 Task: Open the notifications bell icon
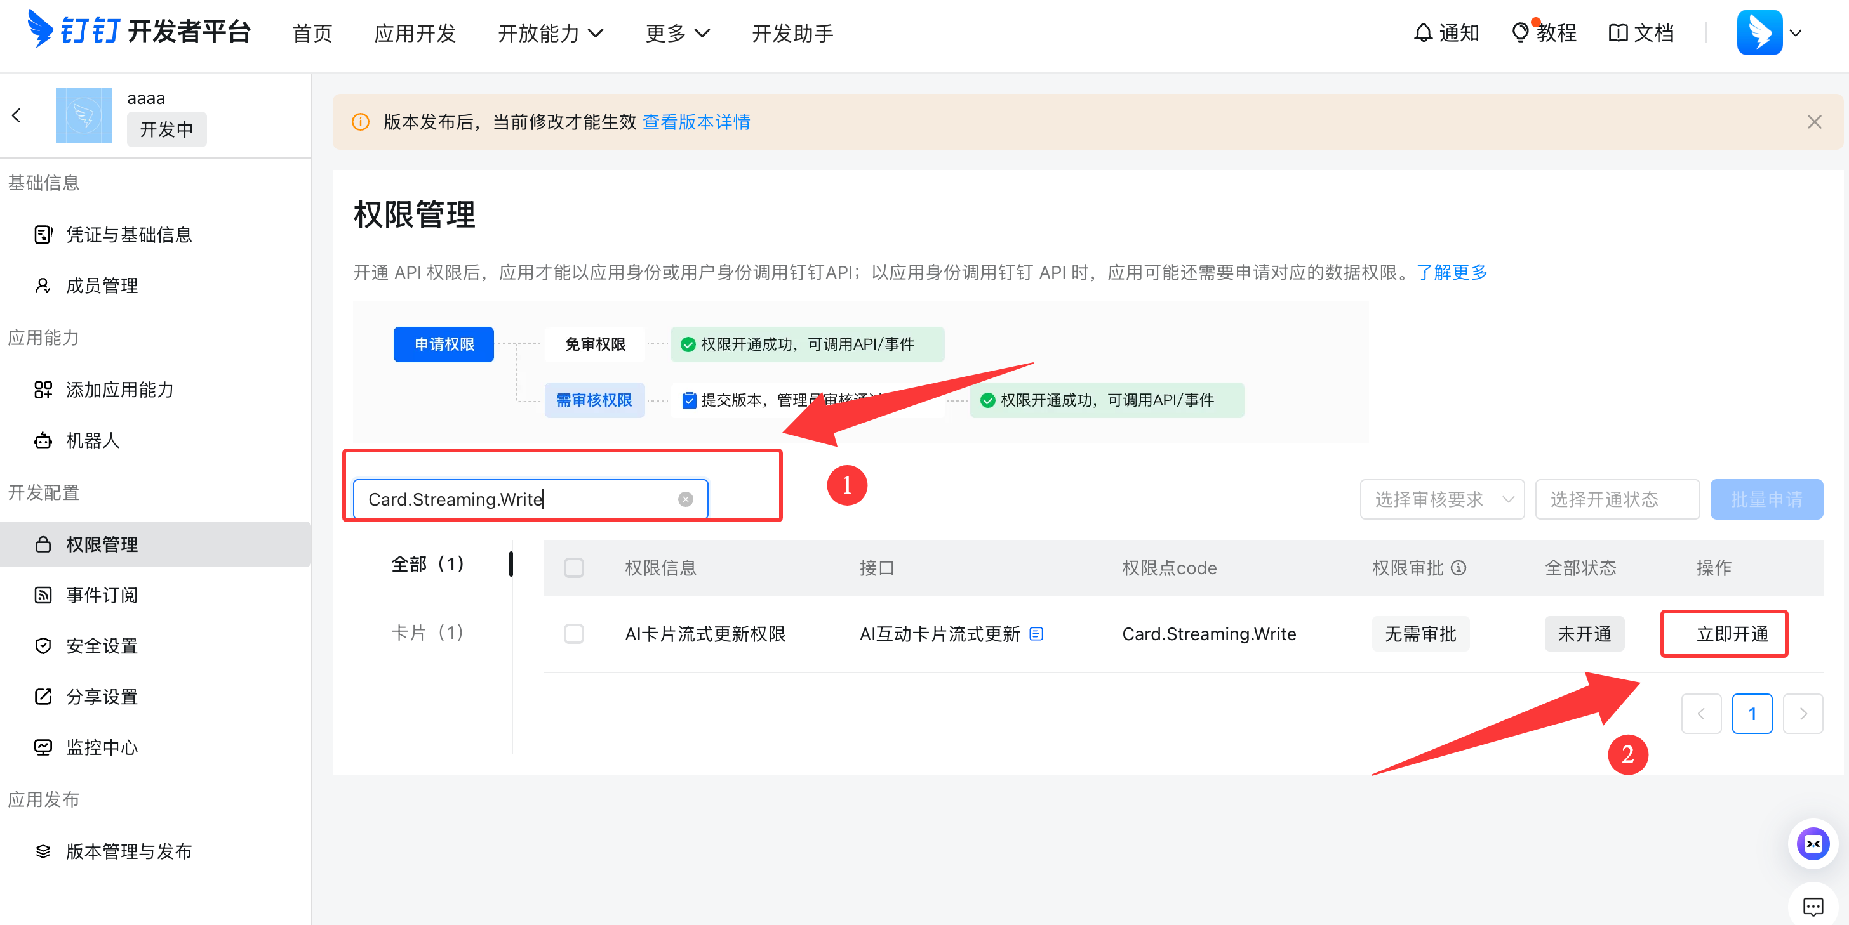pyautogui.click(x=1423, y=33)
